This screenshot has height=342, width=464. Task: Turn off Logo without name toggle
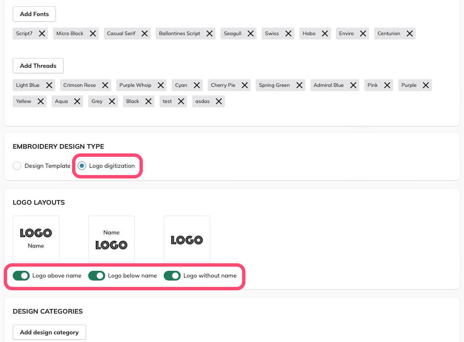(x=172, y=276)
